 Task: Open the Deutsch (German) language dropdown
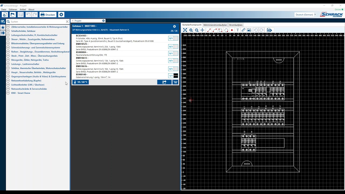point(306,15)
